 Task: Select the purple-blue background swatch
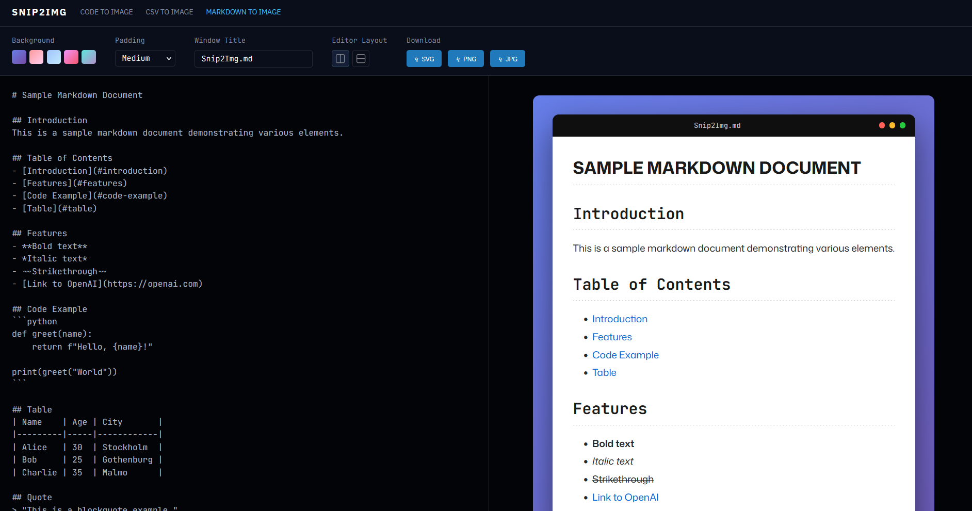[19, 57]
